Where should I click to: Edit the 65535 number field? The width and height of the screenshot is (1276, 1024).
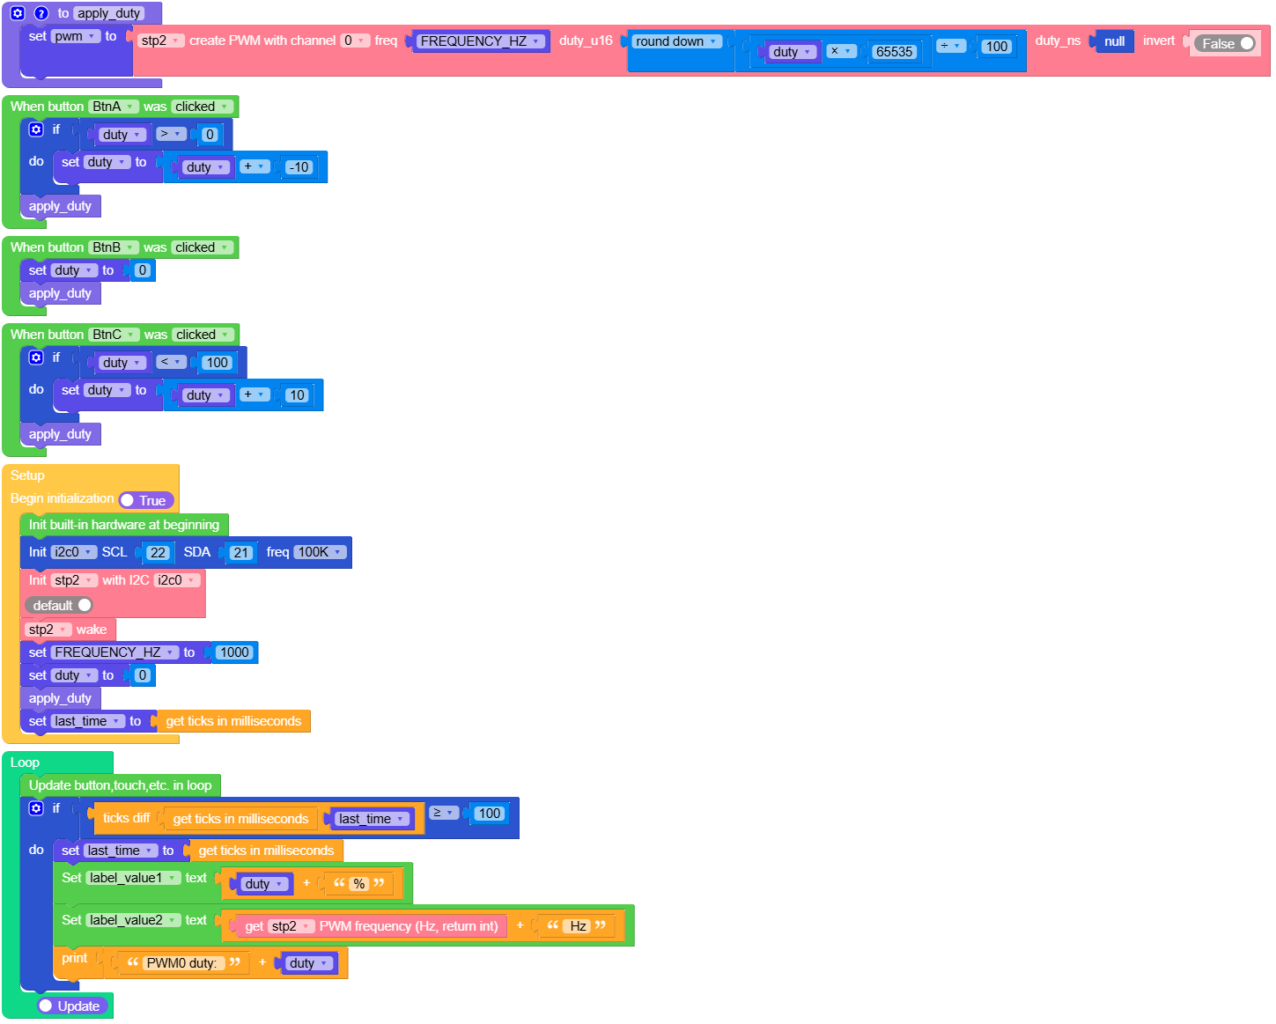(x=894, y=52)
